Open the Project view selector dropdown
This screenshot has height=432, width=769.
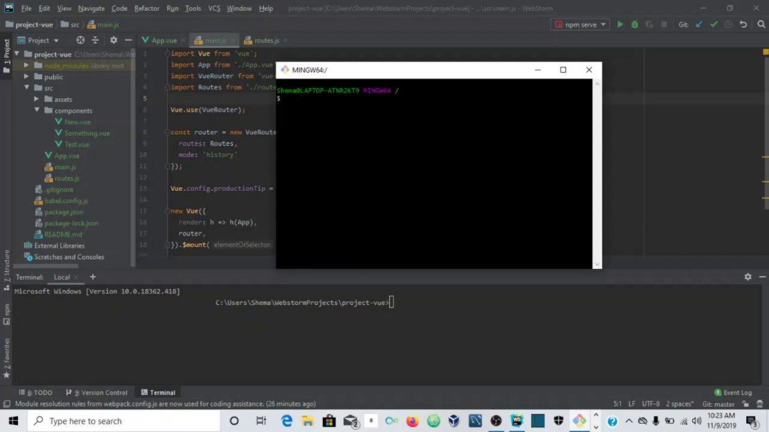(38, 40)
